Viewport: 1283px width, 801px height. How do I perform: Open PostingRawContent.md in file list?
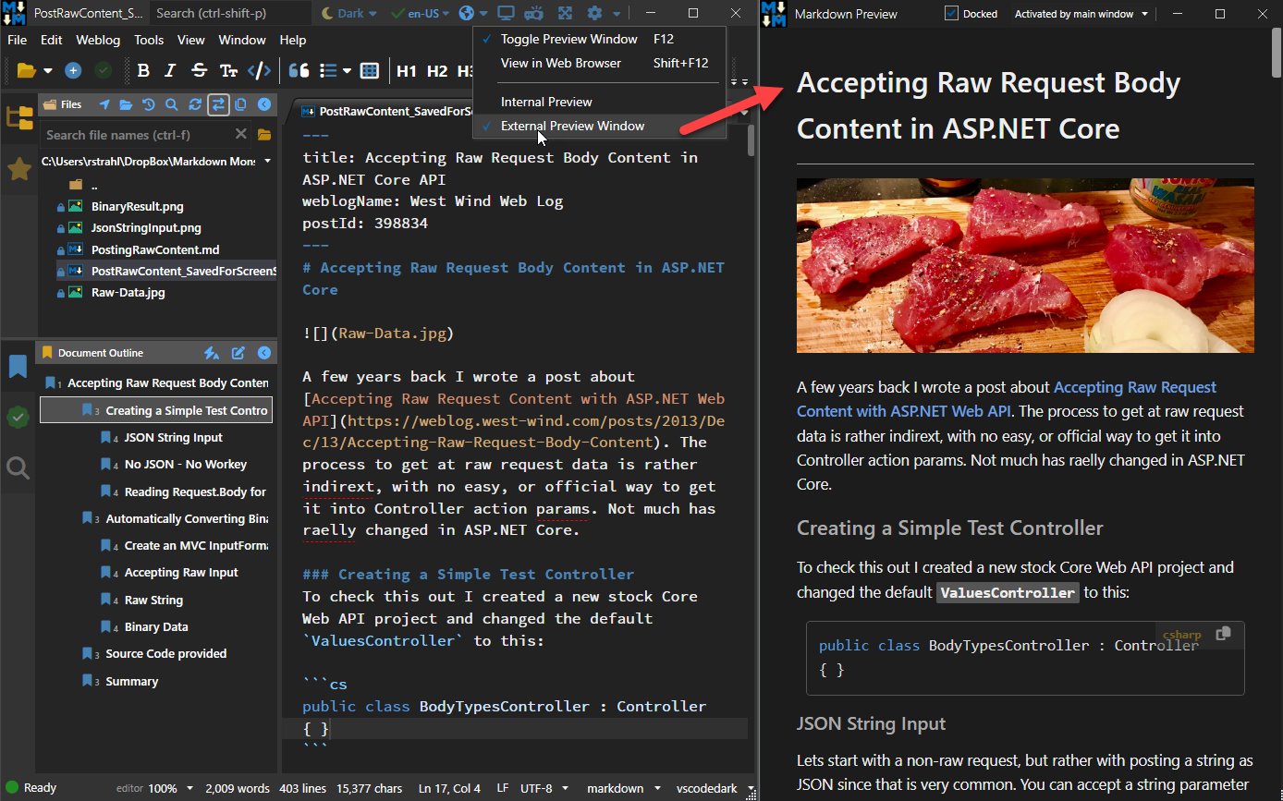pos(154,249)
